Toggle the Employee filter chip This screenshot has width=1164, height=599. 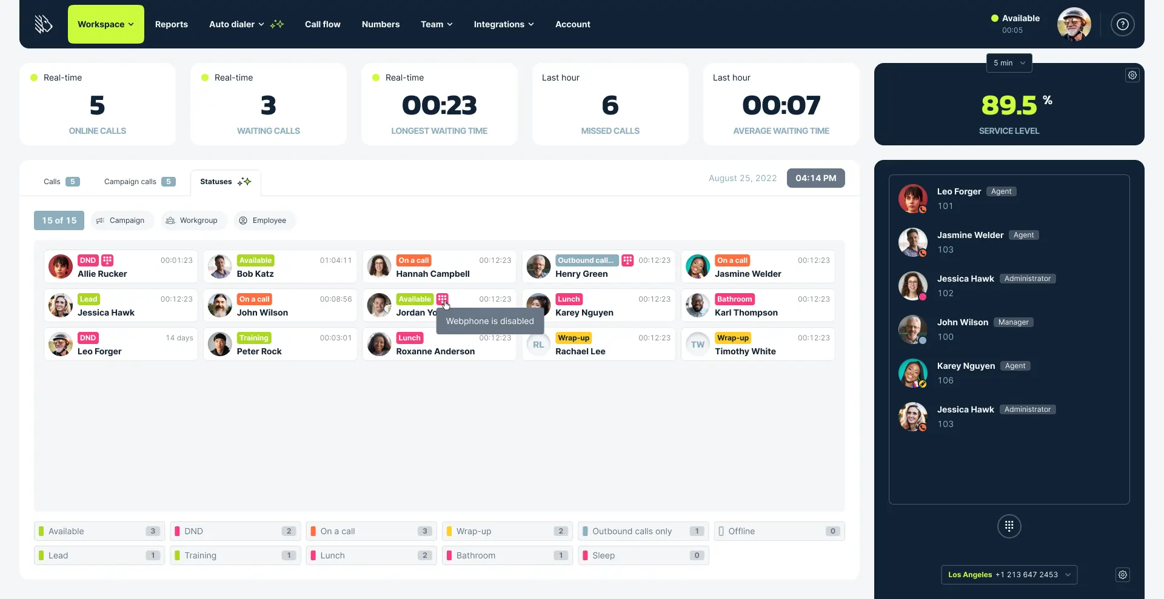point(264,220)
